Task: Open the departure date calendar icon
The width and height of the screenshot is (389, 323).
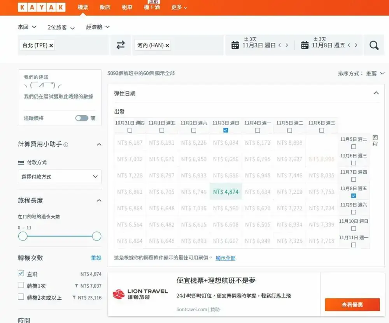Action: [x=235, y=45]
